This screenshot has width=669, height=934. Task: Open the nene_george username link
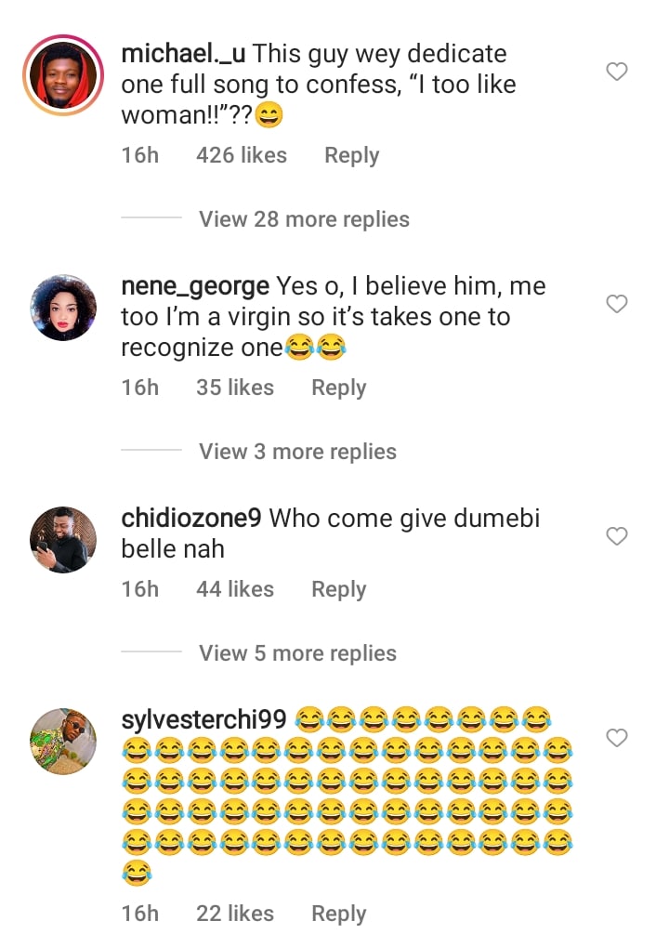195,286
